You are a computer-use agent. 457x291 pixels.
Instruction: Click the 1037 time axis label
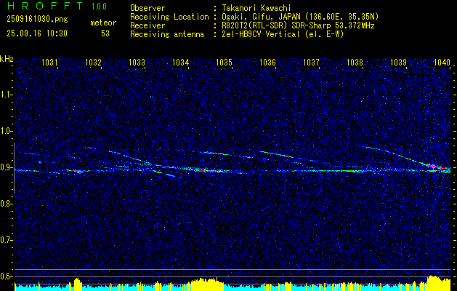pos(311,62)
